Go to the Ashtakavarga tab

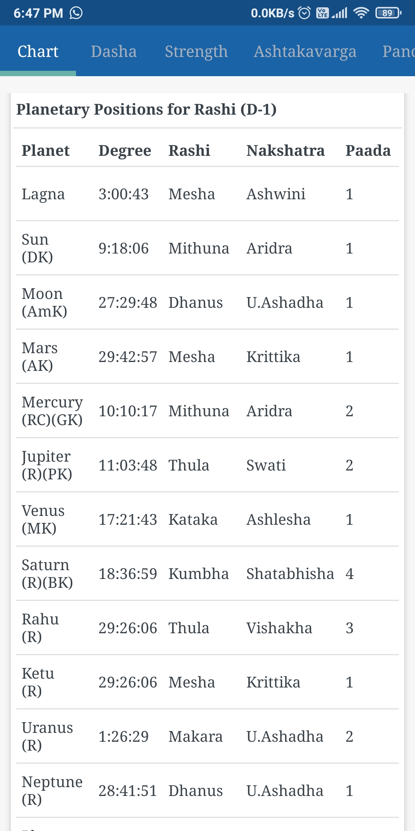coord(305,52)
